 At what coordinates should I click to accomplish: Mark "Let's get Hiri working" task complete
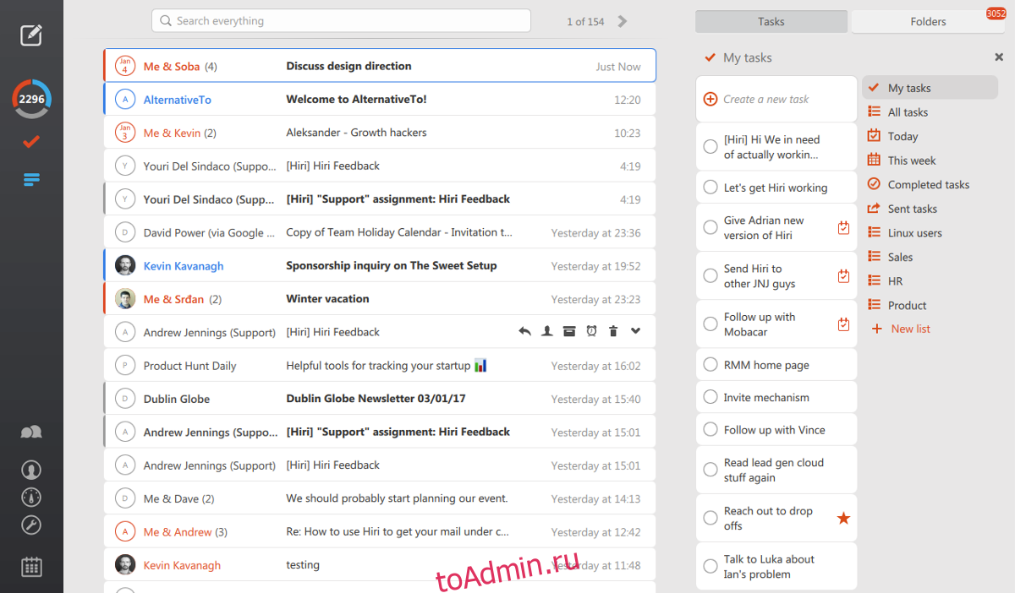coord(710,188)
